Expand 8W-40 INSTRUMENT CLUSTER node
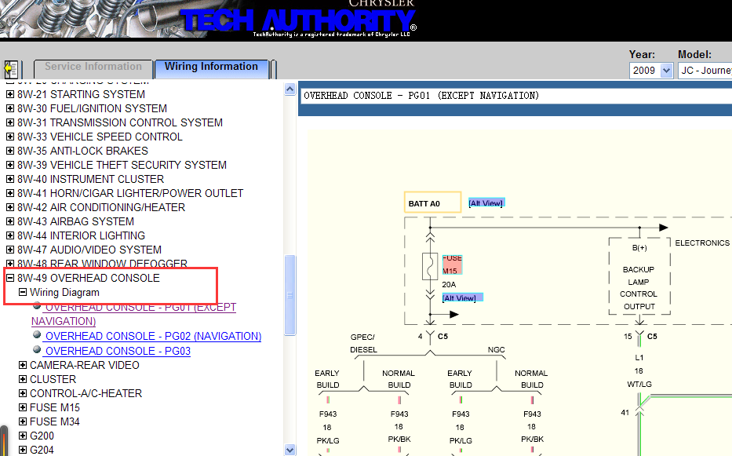The width and height of the screenshot is (732, 456). pyautogui.click(x=9, y=179)
